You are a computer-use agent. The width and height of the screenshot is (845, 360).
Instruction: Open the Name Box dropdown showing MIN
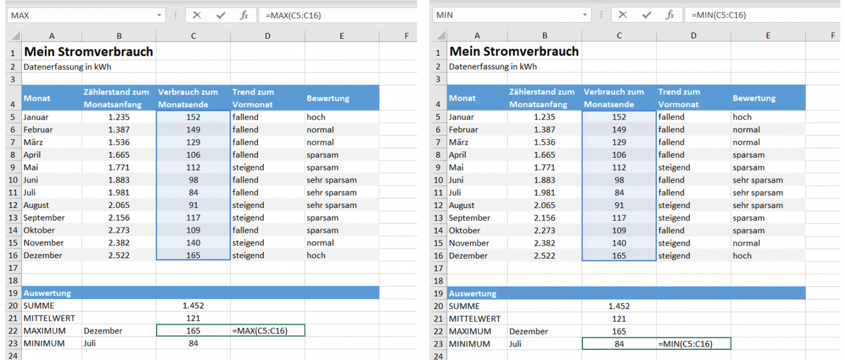[x=586, y=15]
